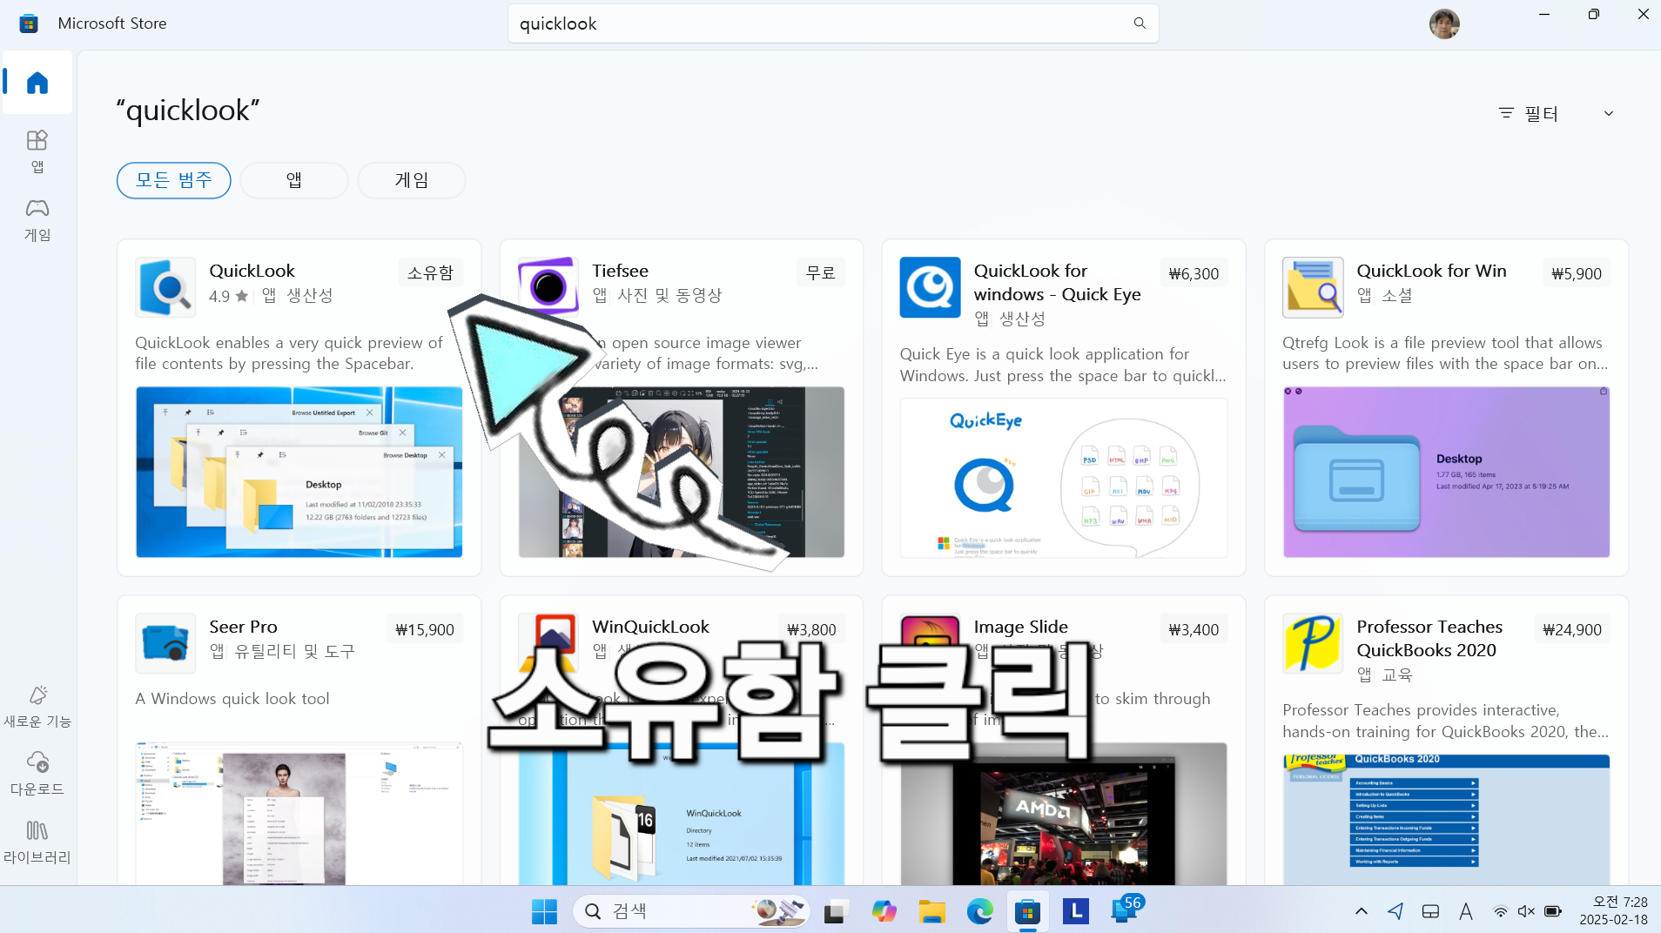Click the Microsoft Store logo in the title bar
This screenshot has width=1661, height=933.
point(29,23)
